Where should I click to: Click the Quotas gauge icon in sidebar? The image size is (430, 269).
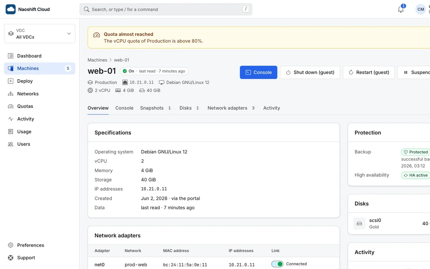tap(11, 106)
